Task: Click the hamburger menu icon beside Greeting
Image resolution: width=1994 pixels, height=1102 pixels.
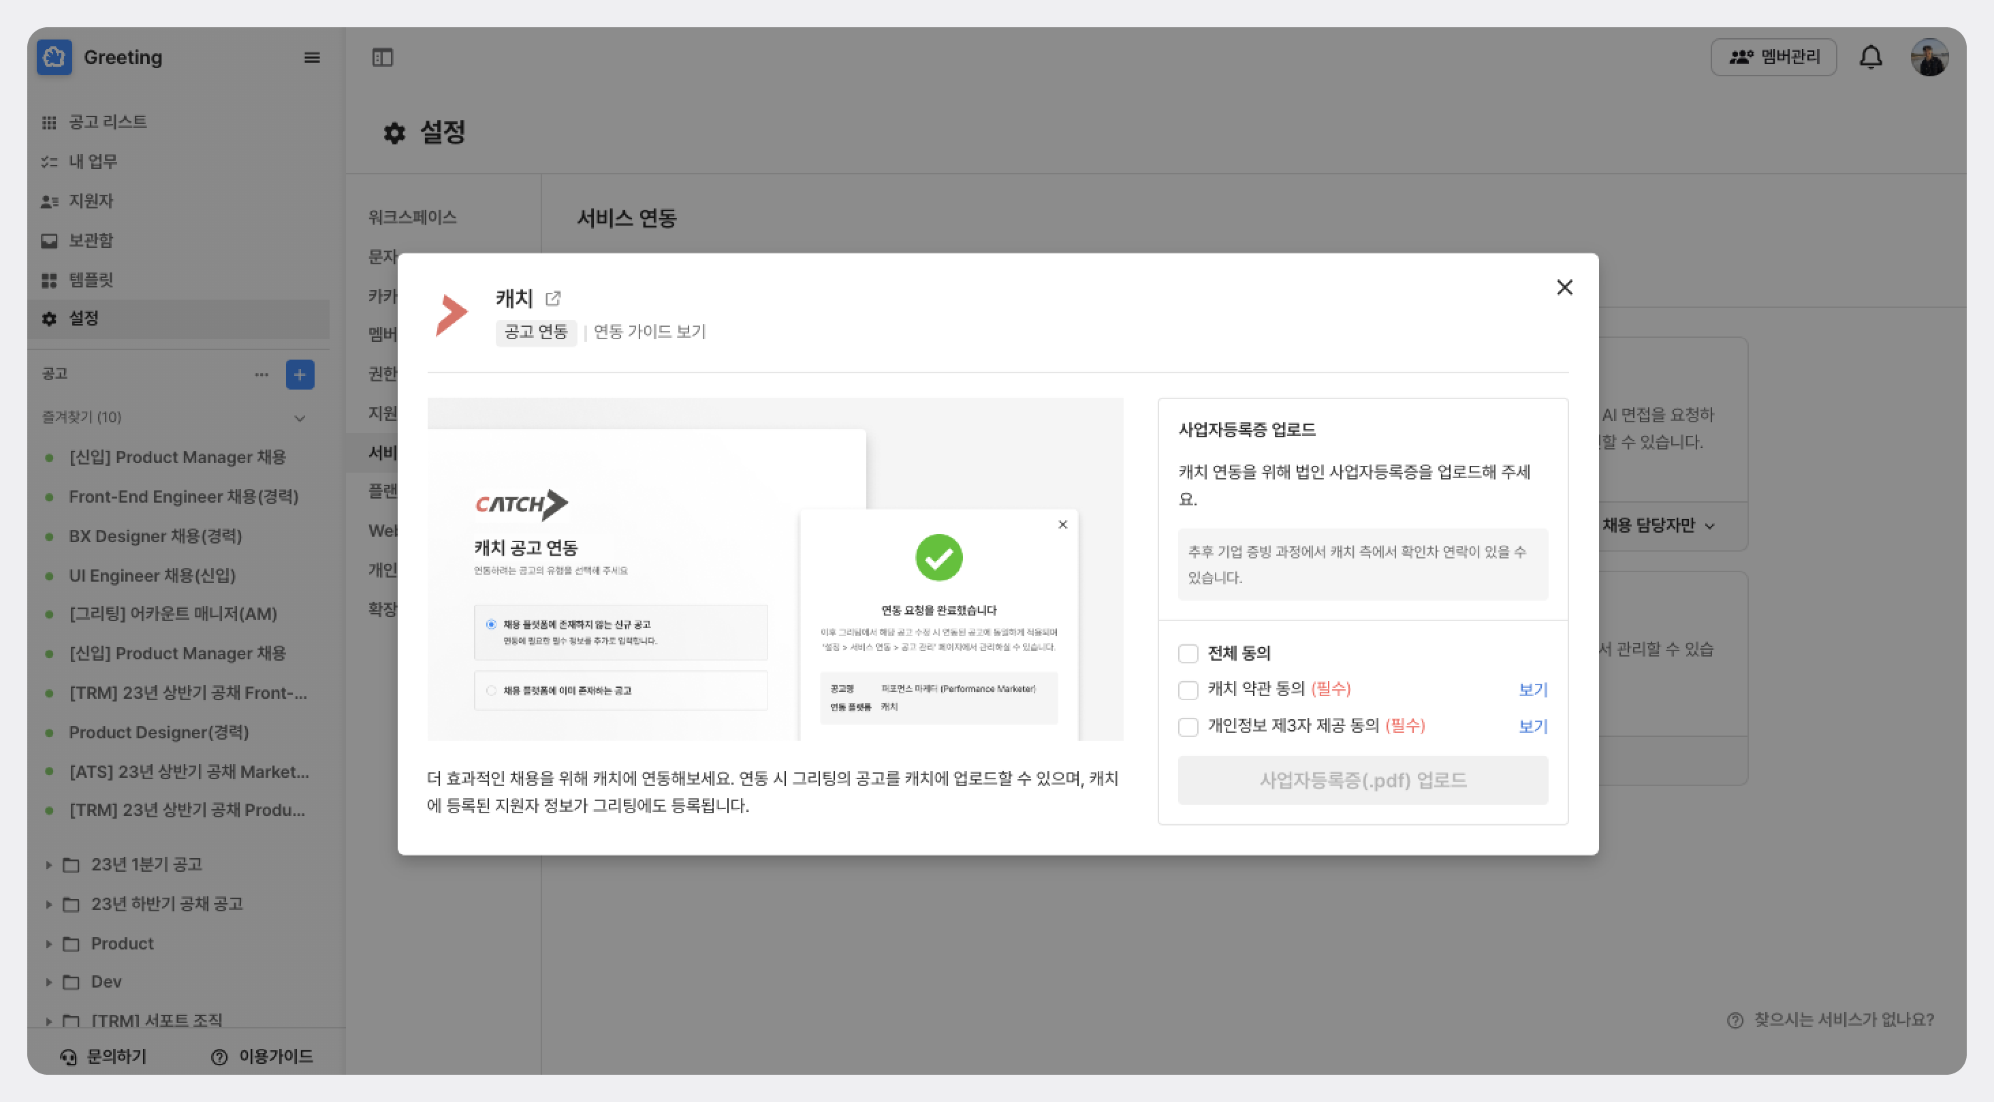Action: pyautogui.click(x=312, y=57)
